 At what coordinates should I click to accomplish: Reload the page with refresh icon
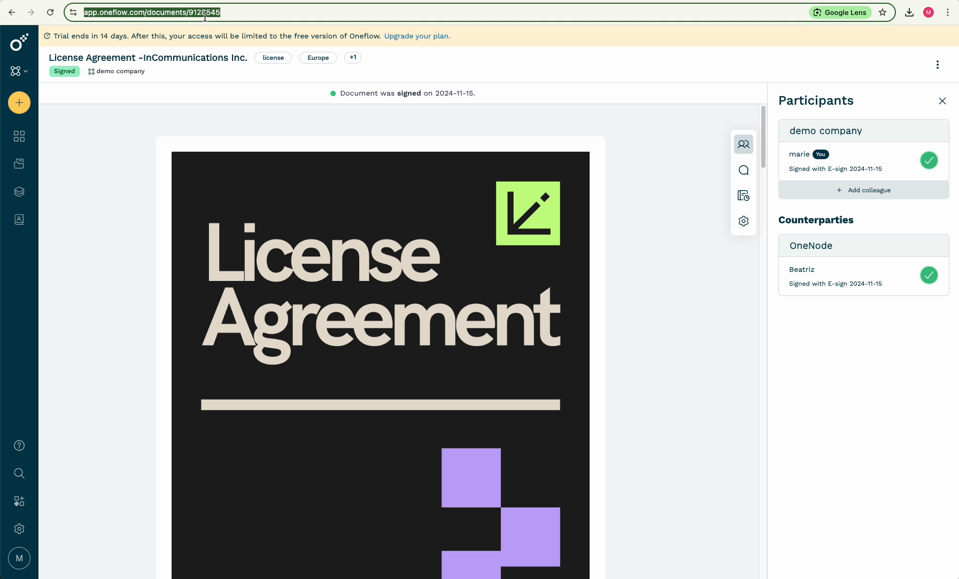(50, 12)
